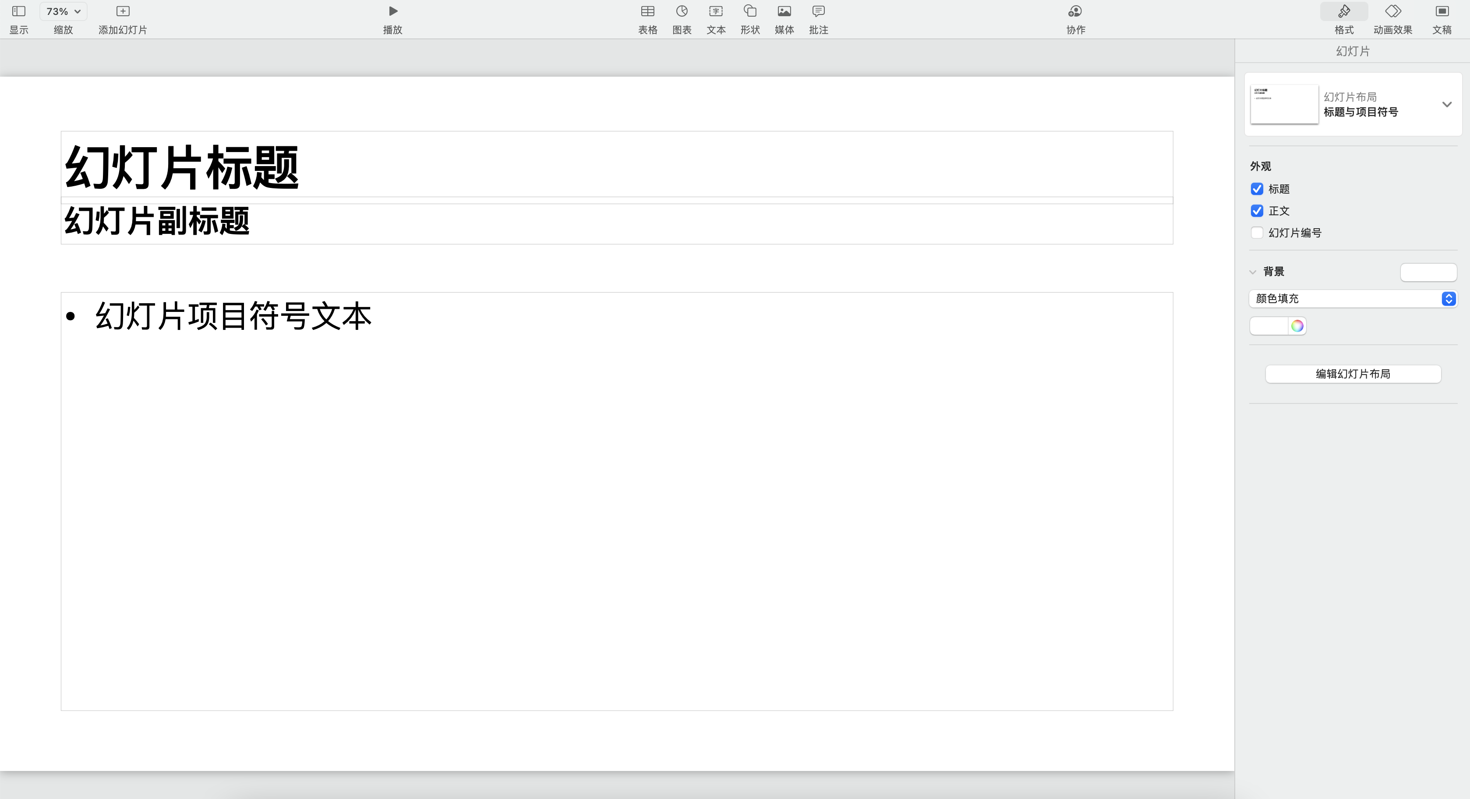The image size is (1470, 799).
Task: Add a Comment with 批注 icon
Action: click(818, 11)
